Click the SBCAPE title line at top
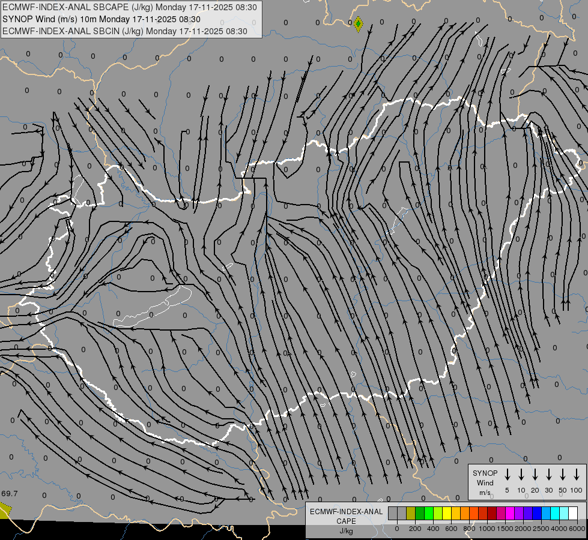Screen dimensions: 588x540 130,7
